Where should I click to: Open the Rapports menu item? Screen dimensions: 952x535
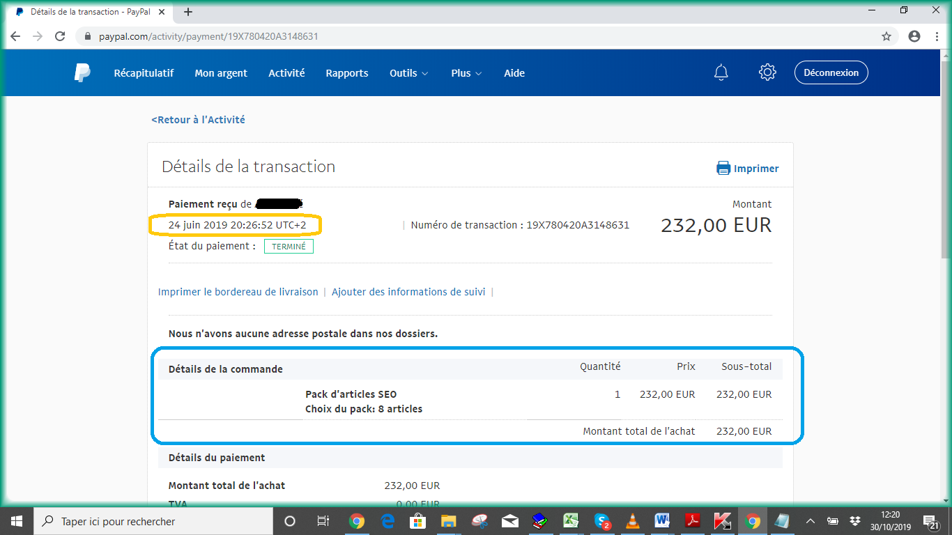point(347,73)
